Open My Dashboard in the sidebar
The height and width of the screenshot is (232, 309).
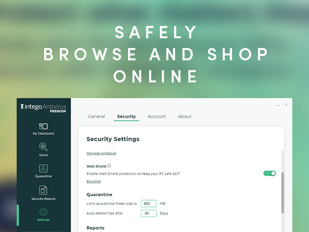[x=43, y=129]
